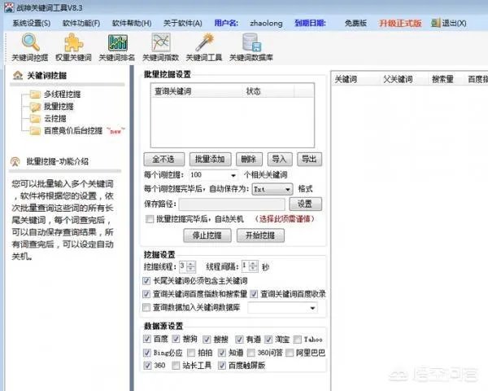Screen dimensions: 488x391
Task: Enable the 360问答 data source checkbox
Action: (251, 353)
